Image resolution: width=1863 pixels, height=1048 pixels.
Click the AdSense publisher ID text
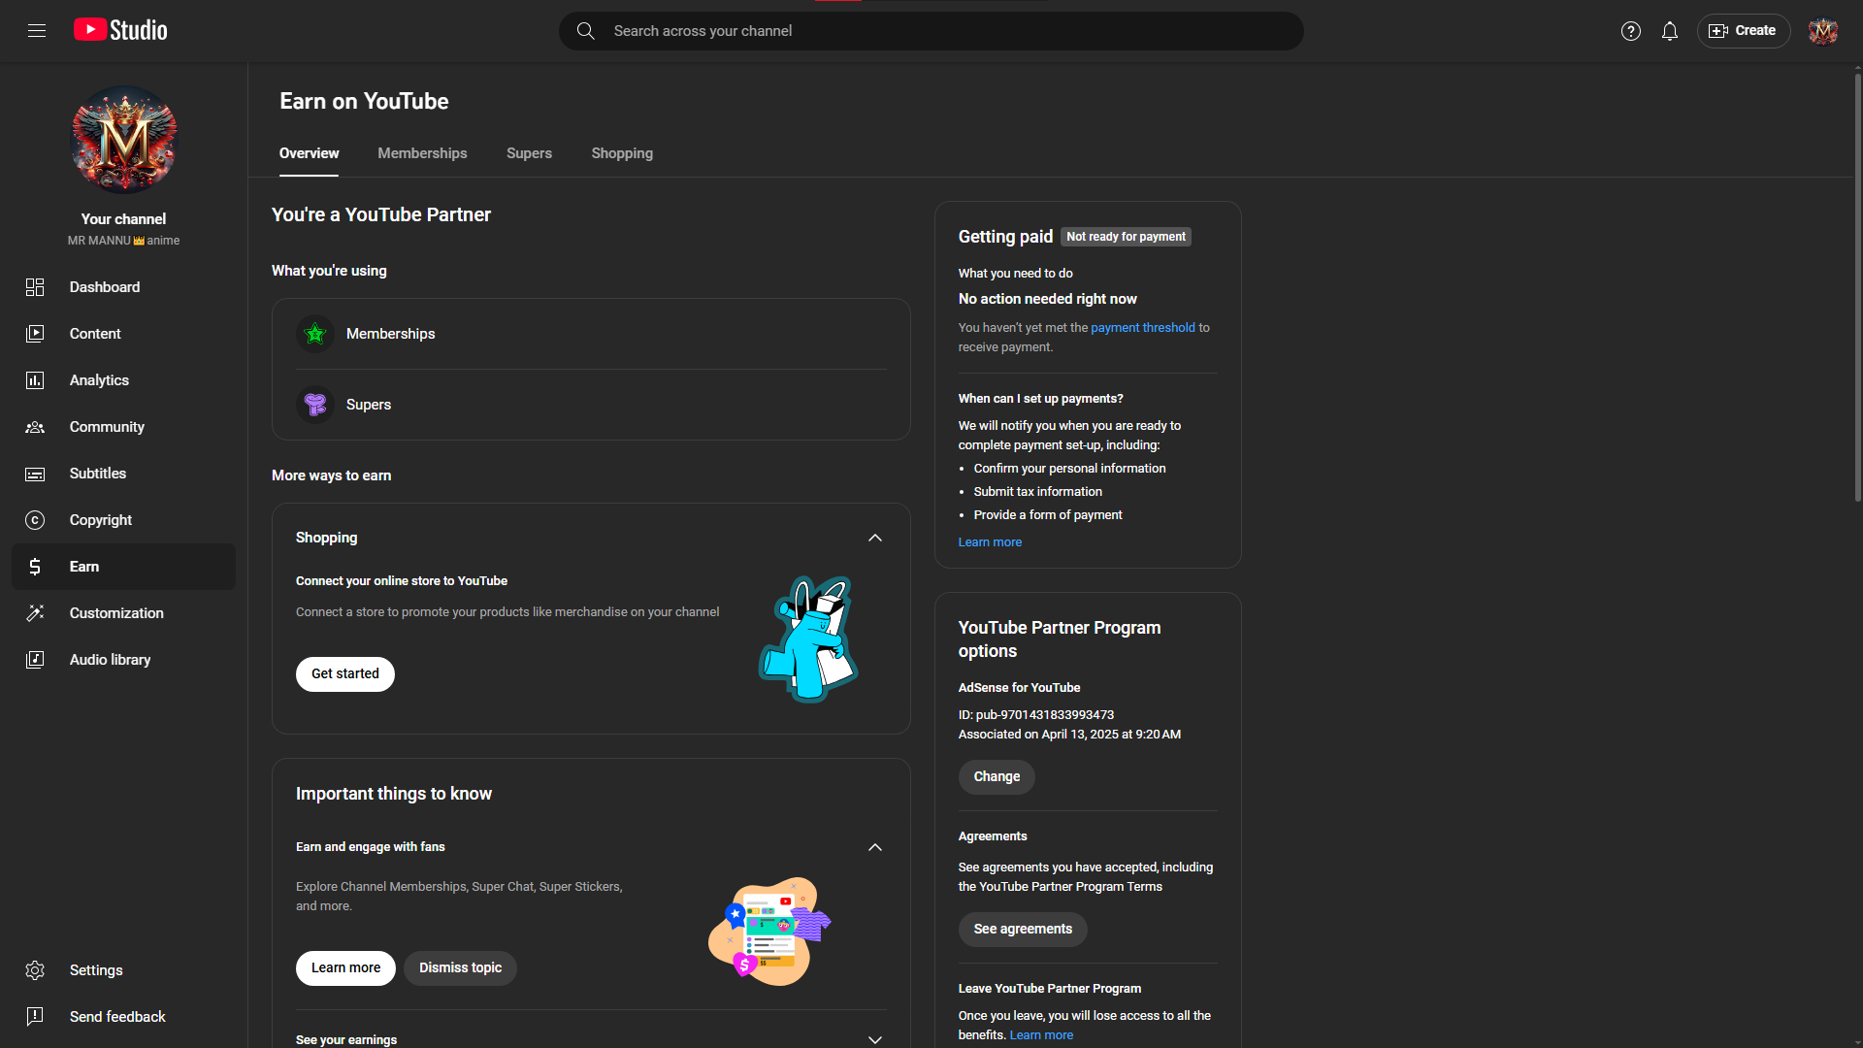point(1036,715)
